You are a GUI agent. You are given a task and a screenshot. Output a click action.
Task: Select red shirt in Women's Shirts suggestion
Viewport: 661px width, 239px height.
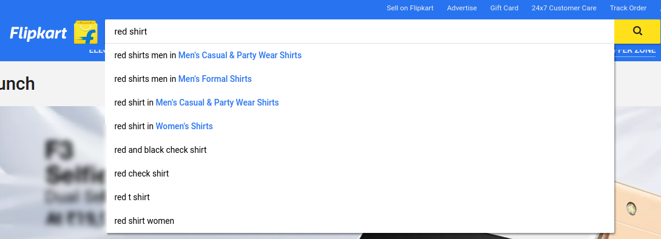(361, 126)
